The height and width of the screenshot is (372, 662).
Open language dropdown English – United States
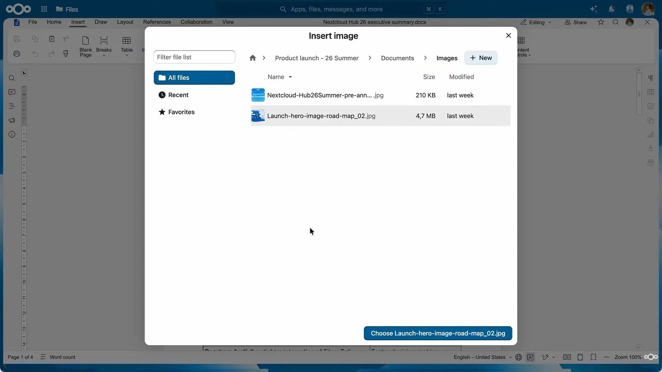click(x=482, y=357)
